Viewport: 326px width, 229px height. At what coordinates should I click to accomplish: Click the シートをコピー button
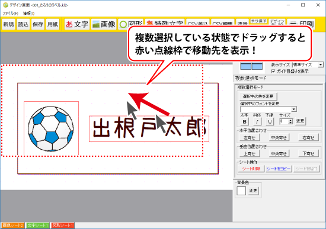[279, 169]
